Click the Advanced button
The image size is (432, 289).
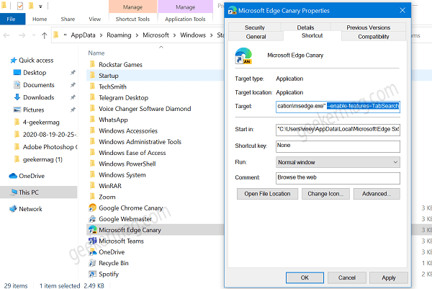point(377,194)
